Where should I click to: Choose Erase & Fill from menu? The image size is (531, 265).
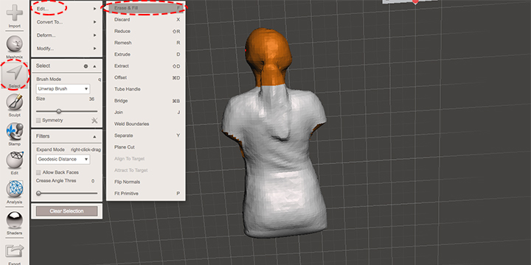pyautogui.click(x=145, y=7)
